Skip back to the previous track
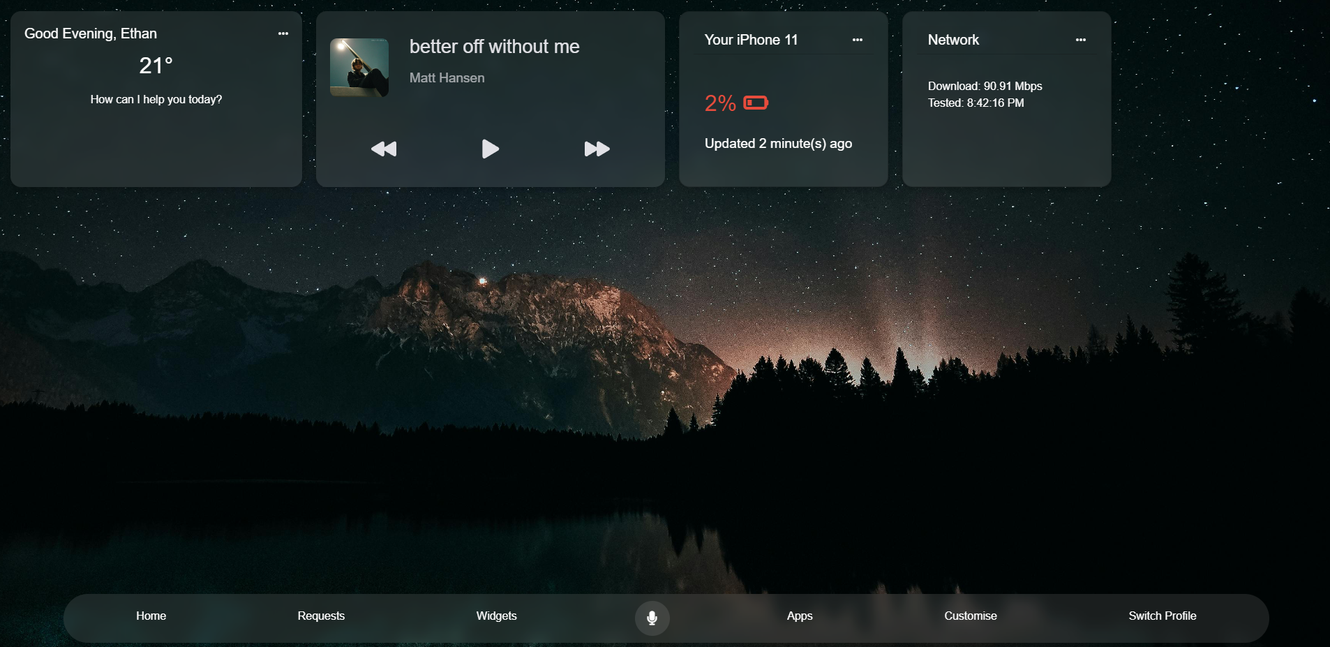1330x647 pixels. [x=384, y=149]
